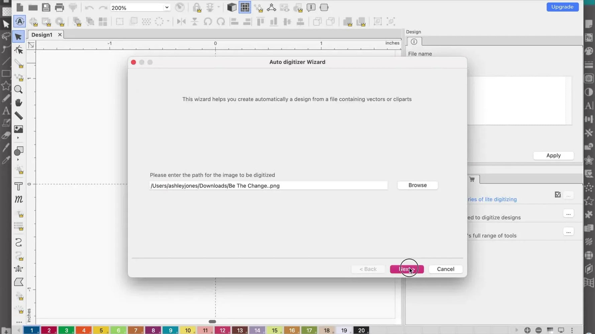Image resolution: width=595 pixels, height=334 pixels.
Task: Toggle the auto digitize 'A' button
Action: coord(20,22)
